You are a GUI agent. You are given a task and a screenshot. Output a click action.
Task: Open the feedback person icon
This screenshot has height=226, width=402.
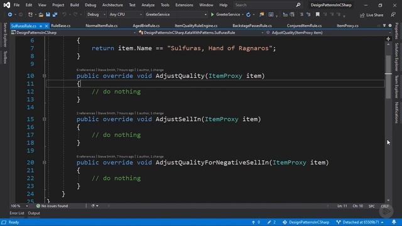pyautogui.click(x=393, y=15)
